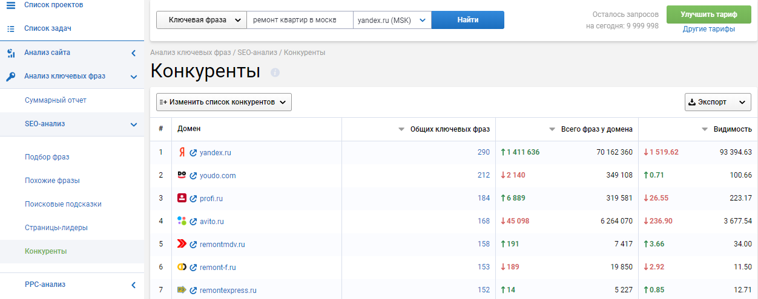The width and height of the screenshot is (758, 299).
Task: Open remontmdv.ru external link icon
Action: tap(194, 245)
